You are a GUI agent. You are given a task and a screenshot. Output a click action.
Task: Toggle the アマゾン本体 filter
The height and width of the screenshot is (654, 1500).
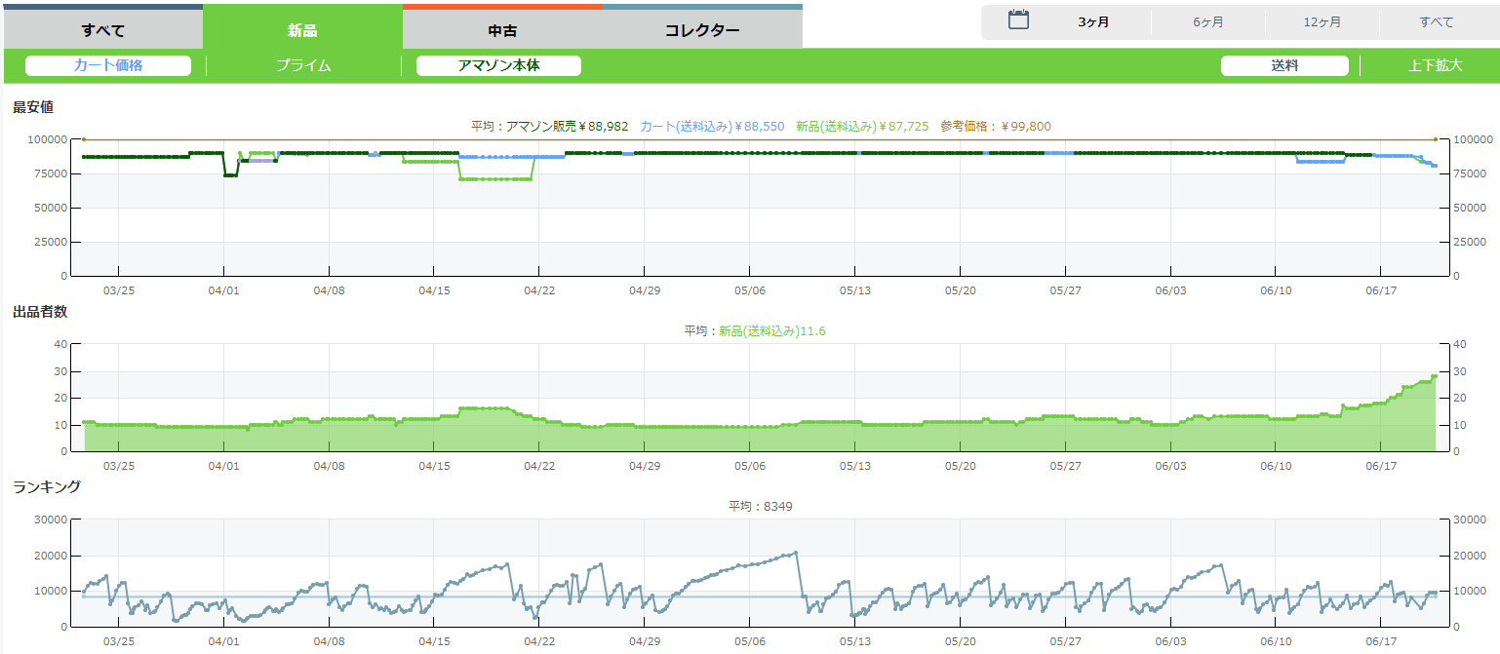pos(498,65)
